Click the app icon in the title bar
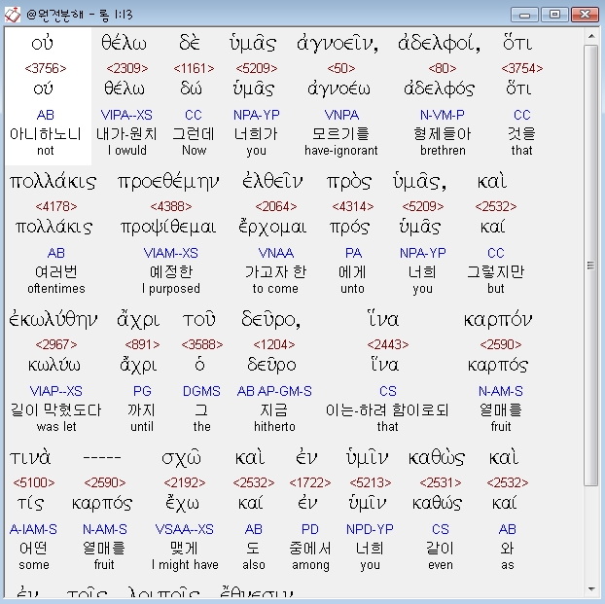 [13, 15]
